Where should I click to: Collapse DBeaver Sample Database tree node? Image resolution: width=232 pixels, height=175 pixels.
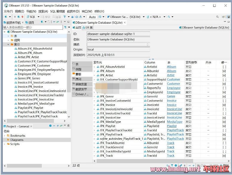[4, 32]
